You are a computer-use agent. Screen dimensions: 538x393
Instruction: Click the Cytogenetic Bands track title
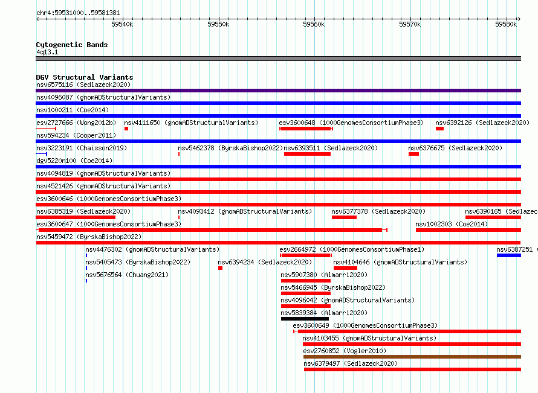(x=72, y=45)
